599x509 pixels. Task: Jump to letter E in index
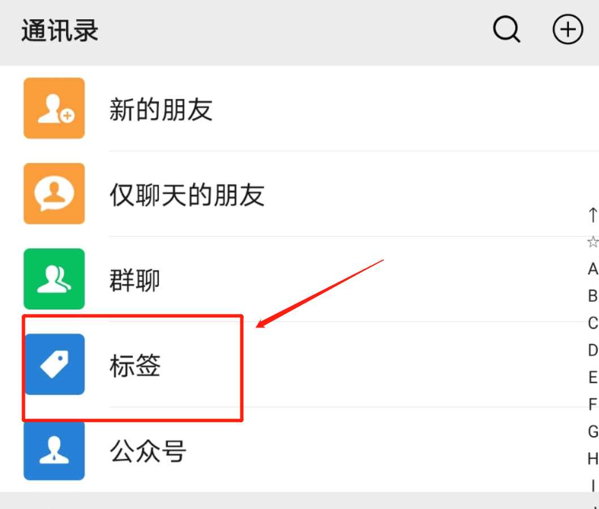(x=593, y=377)
